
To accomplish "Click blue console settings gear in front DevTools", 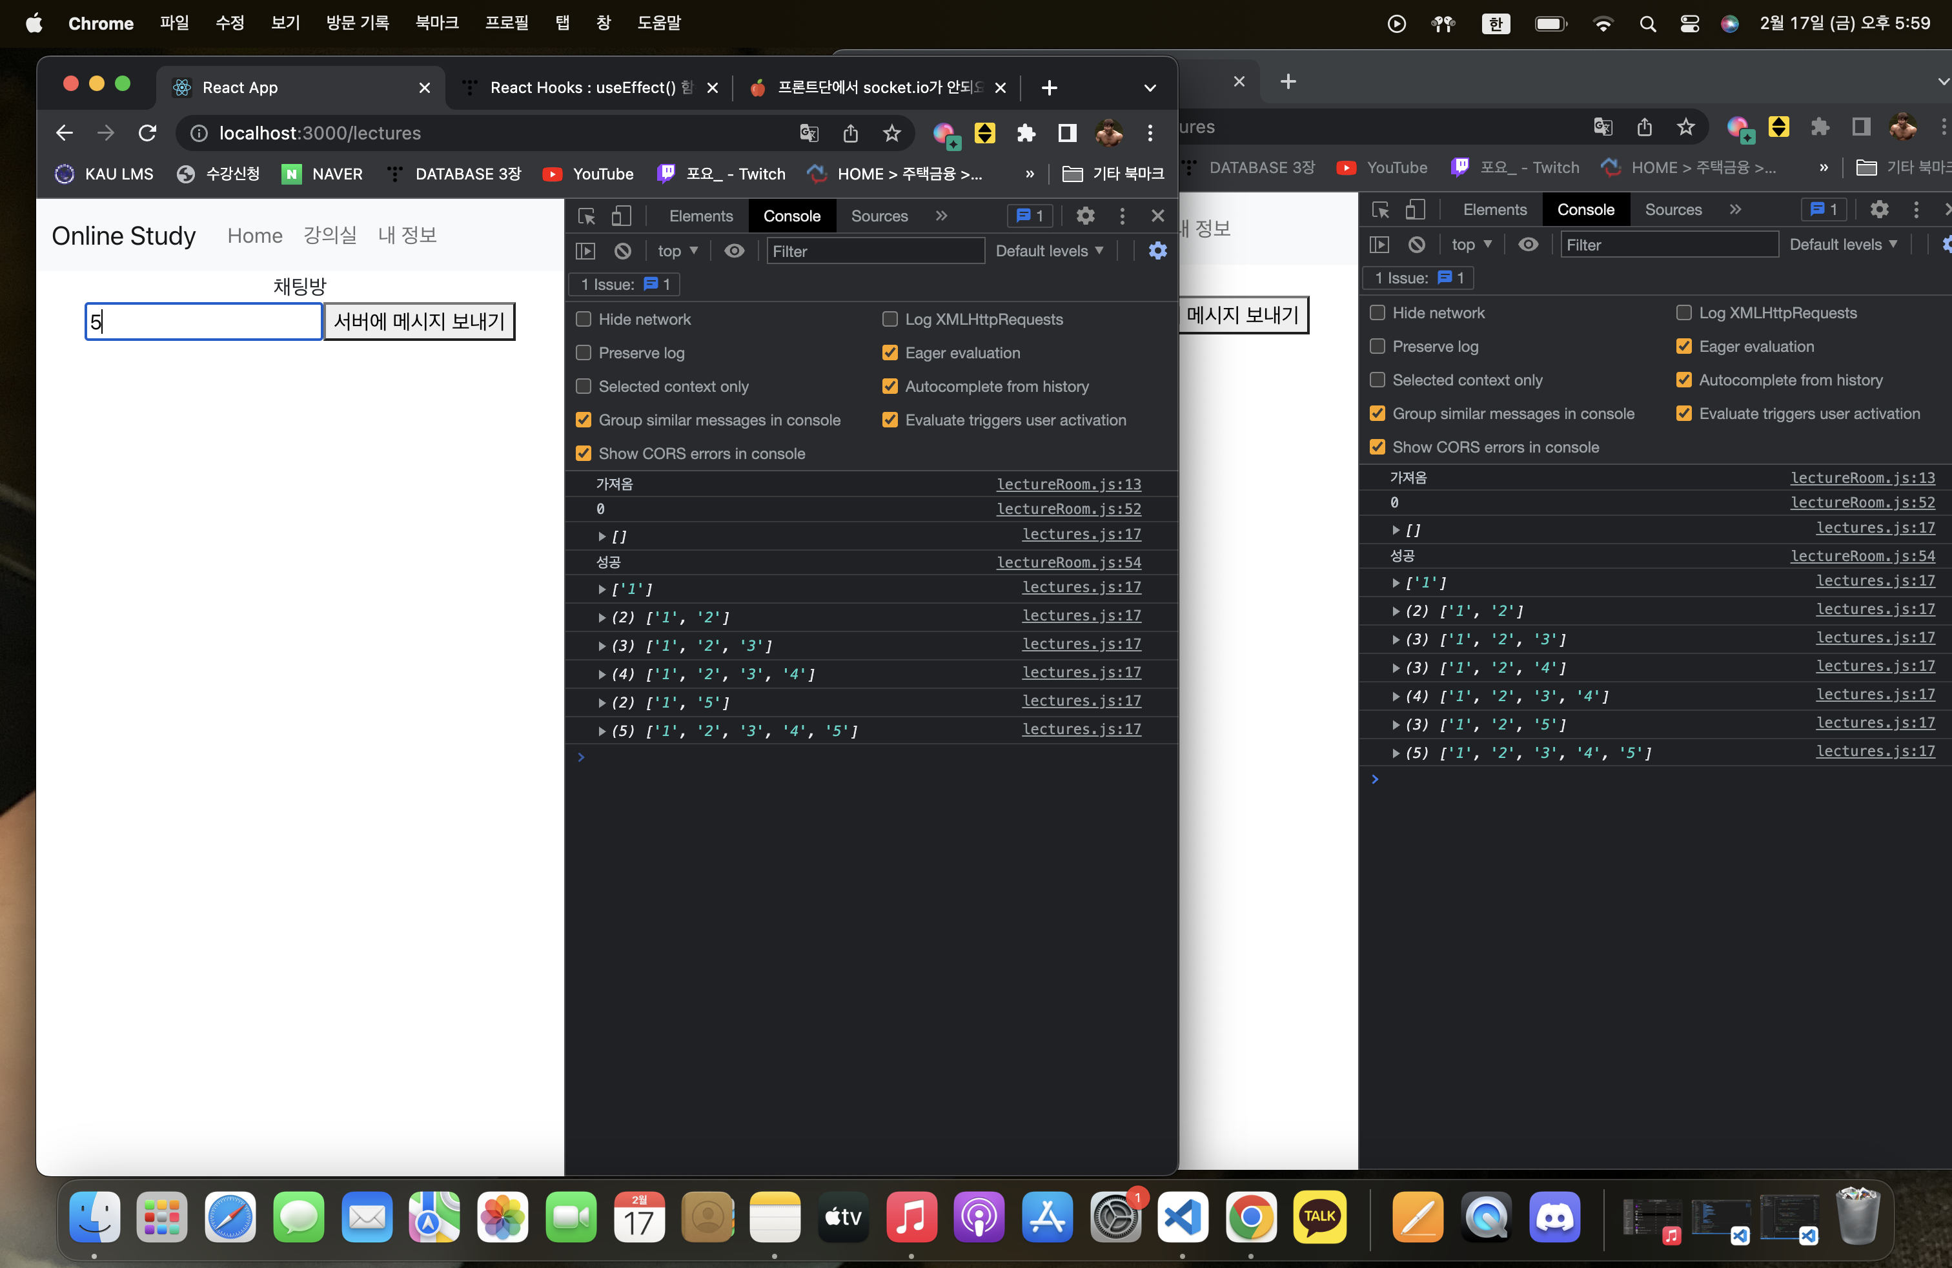I will coord(1157,251).
